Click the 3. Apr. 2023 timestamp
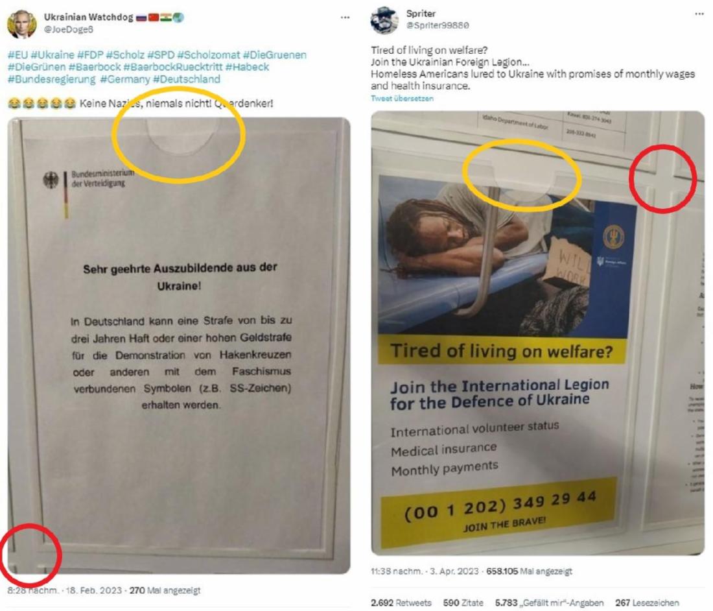This screenshot has height=611, width=713. tap(454, 571)
